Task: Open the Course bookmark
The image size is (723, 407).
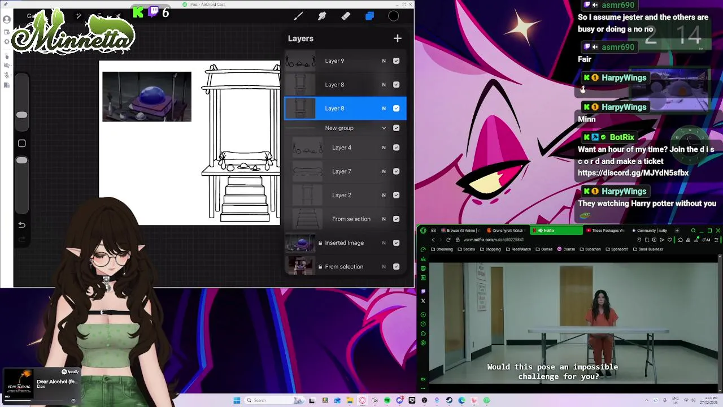Action: 566,249
